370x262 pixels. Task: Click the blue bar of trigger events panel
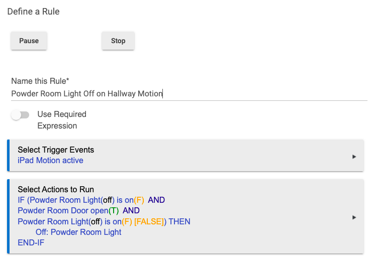pos(8,155)
